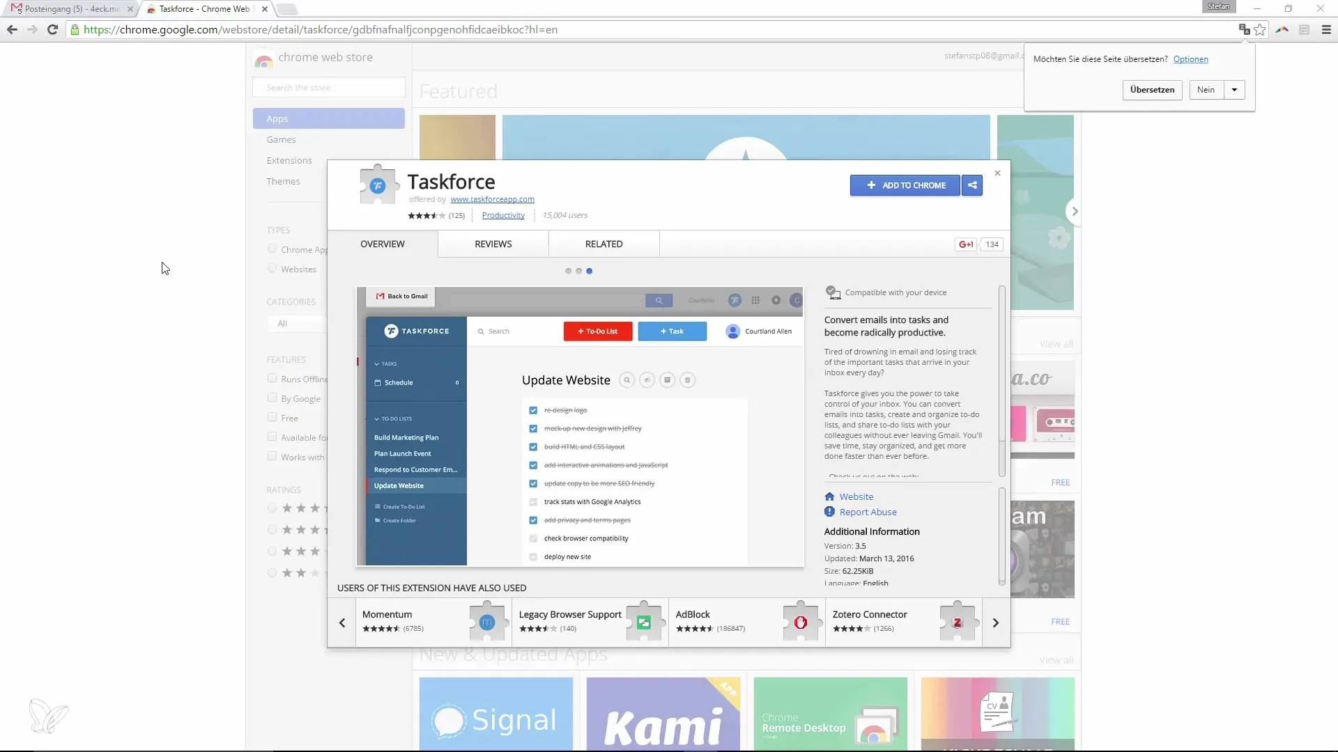The height and width of the screenshot is (752, 1338).
Task: Click the Übersetzen button
Action: pos(1152,90)
